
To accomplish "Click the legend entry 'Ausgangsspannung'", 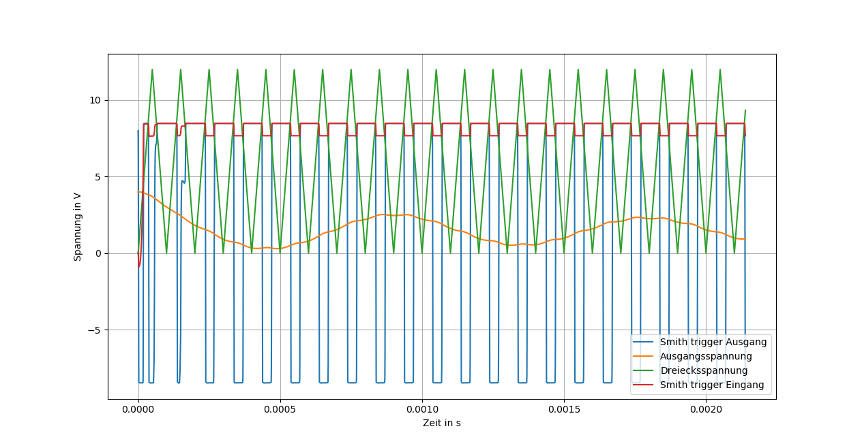I will tap(706, 356).
